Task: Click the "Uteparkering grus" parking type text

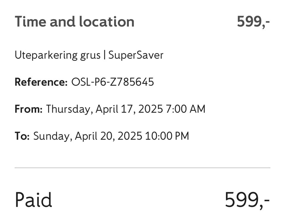Action: click(58, 55)
